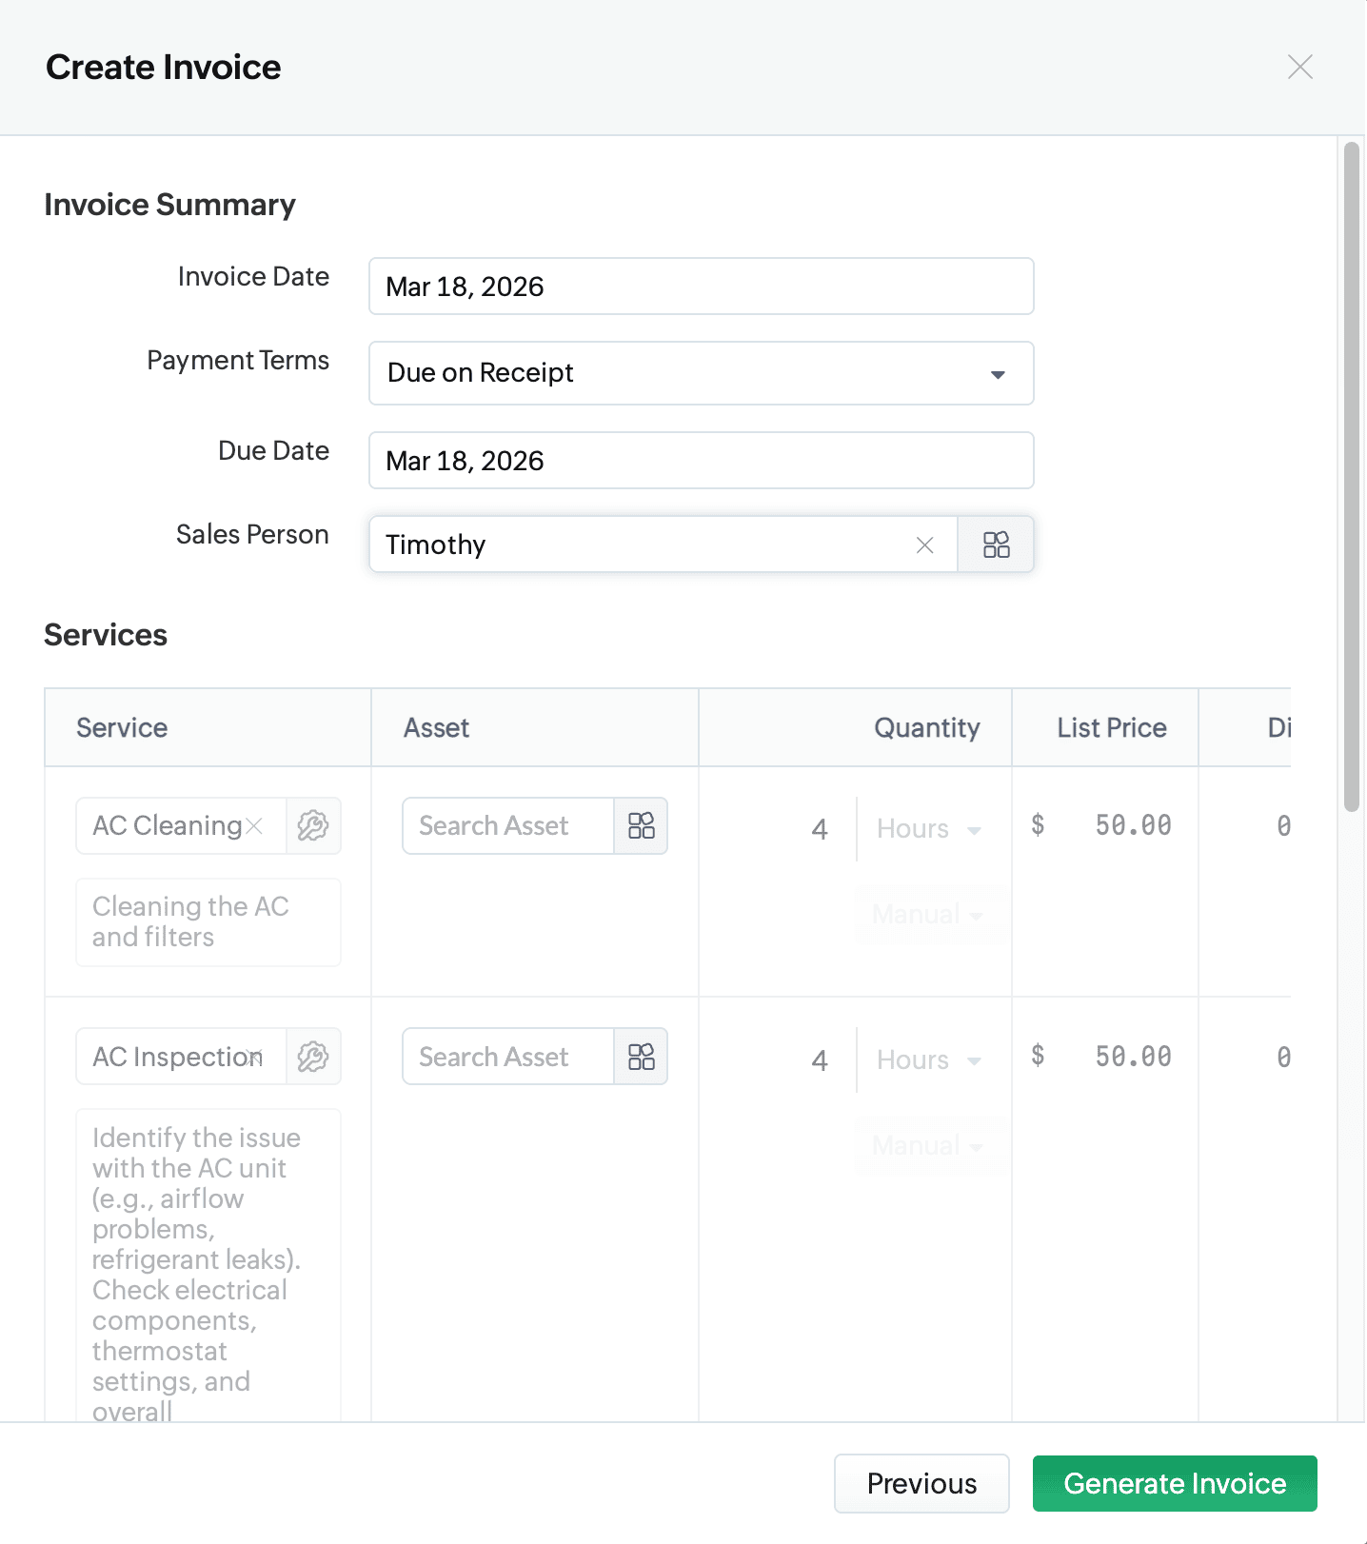Open service settings icon for AC Cleaning
The width and height of the screenshot is (1367, 1544).
pos(313,825)
